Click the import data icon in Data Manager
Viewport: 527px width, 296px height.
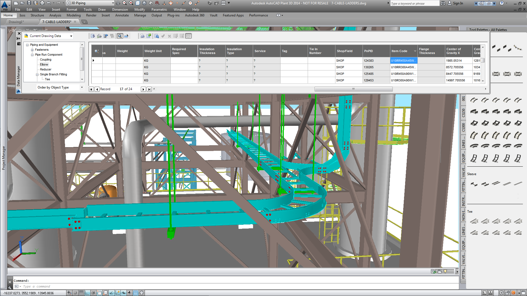tap(157, 36)
